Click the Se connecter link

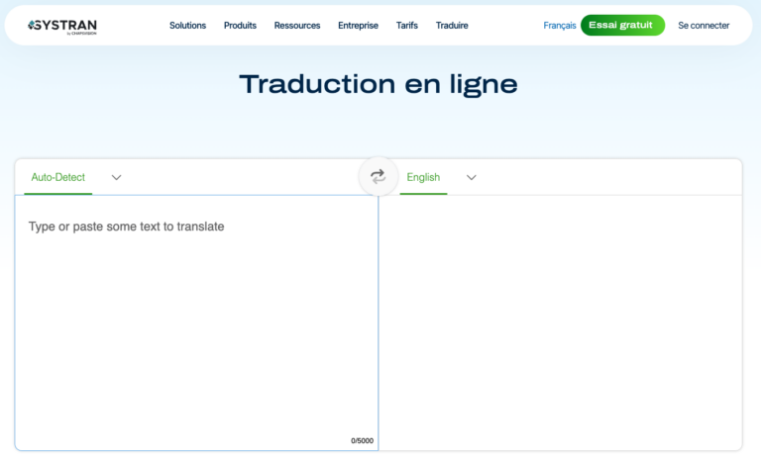tap(704, 26)
